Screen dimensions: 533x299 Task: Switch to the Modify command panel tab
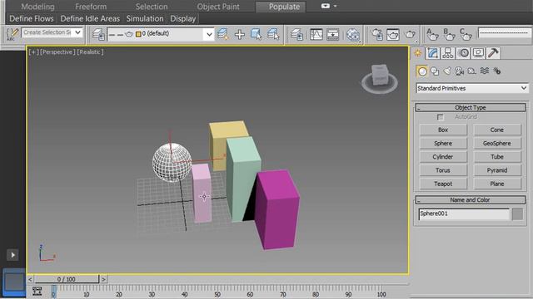point(433,53)
